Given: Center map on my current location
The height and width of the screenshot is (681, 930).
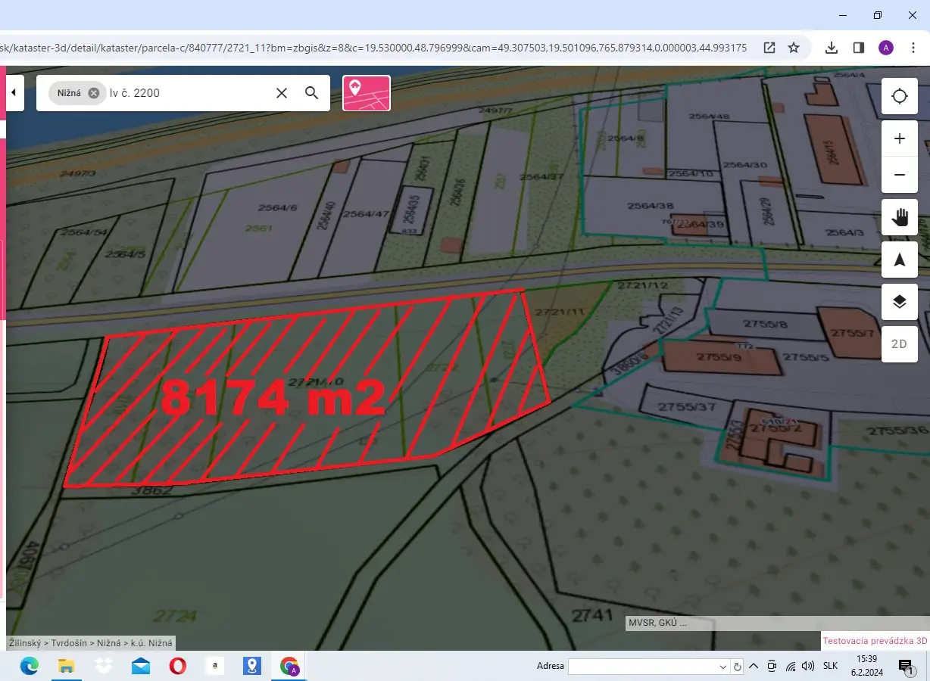Looking at the screenshot, I should tap(900, 96).
